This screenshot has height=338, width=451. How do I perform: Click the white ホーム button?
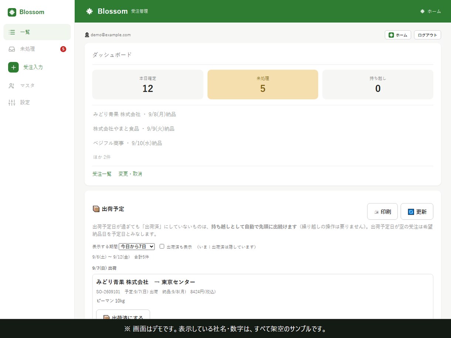point(398,35)
